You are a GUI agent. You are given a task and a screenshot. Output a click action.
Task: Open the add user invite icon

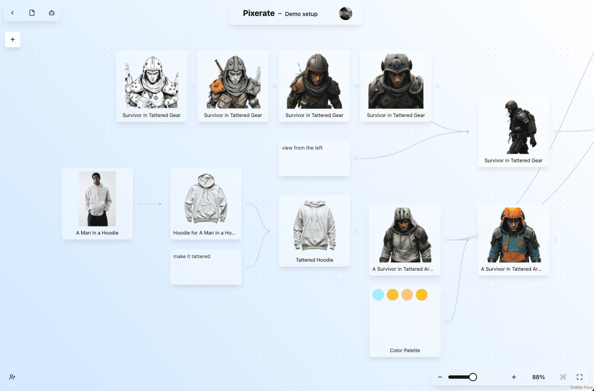click(12, 377)
